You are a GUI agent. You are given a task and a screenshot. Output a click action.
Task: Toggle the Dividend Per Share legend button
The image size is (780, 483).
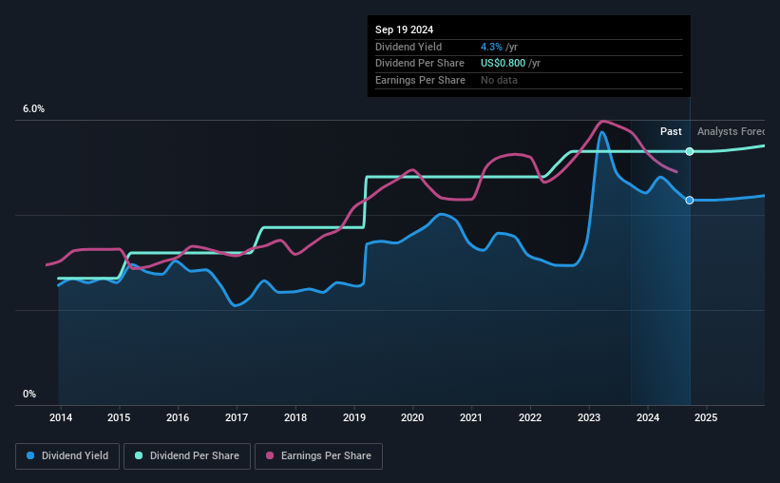point(187,456)
